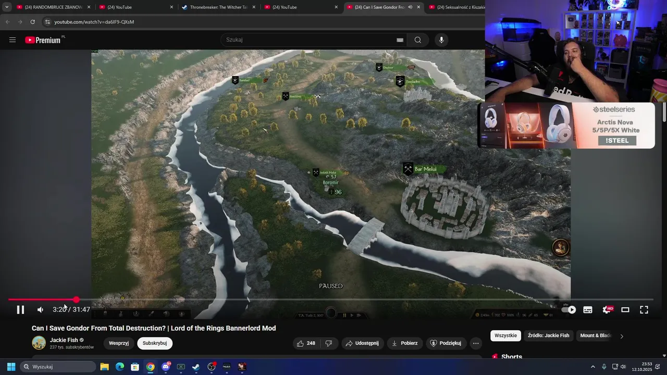
Task: Open Jackie Fish channel avatar
Action: tap(39, 343)
